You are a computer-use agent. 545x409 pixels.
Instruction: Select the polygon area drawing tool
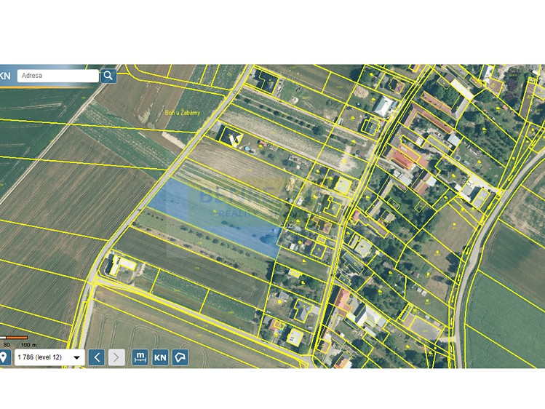pyautogui.click(x=180, y=357)
